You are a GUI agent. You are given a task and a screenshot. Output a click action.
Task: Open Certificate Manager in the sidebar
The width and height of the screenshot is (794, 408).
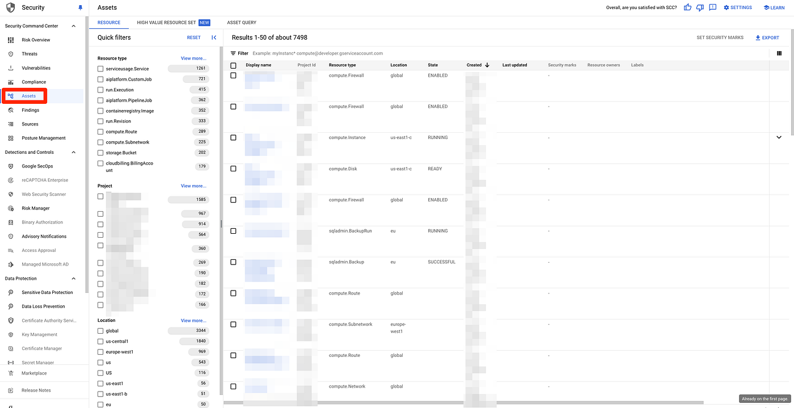coord(43,348)
